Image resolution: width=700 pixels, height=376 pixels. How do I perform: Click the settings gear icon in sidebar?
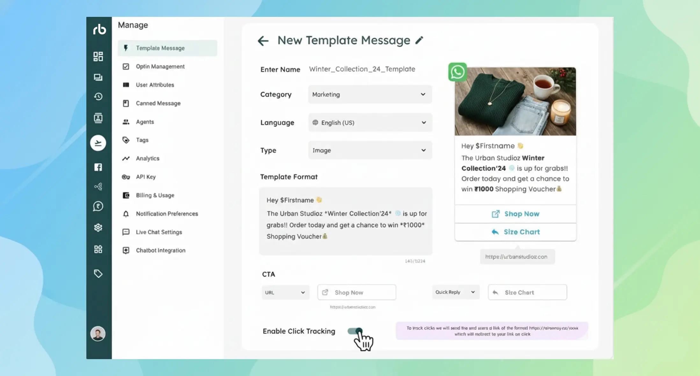pos(98,228)
